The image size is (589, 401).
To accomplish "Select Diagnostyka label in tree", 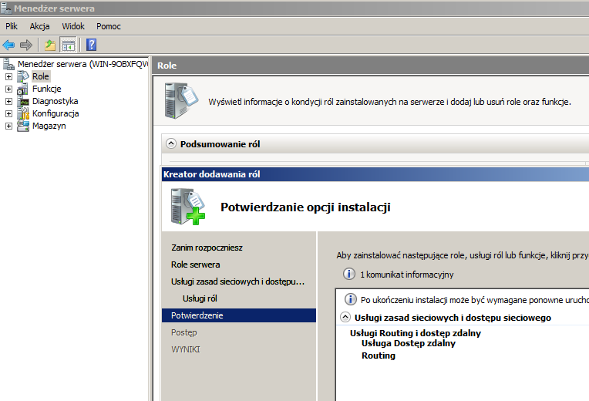I will [55, 101].
